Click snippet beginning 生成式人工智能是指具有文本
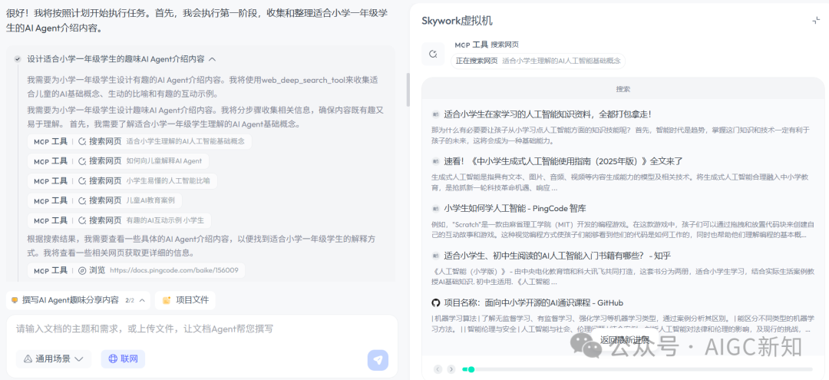The width and height of the screenshot is (829, 380). [x=619, y=182]
